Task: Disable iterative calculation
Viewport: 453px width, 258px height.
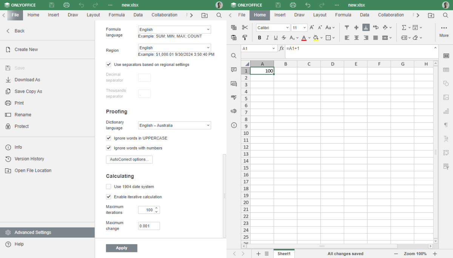Action: (108, 197)
